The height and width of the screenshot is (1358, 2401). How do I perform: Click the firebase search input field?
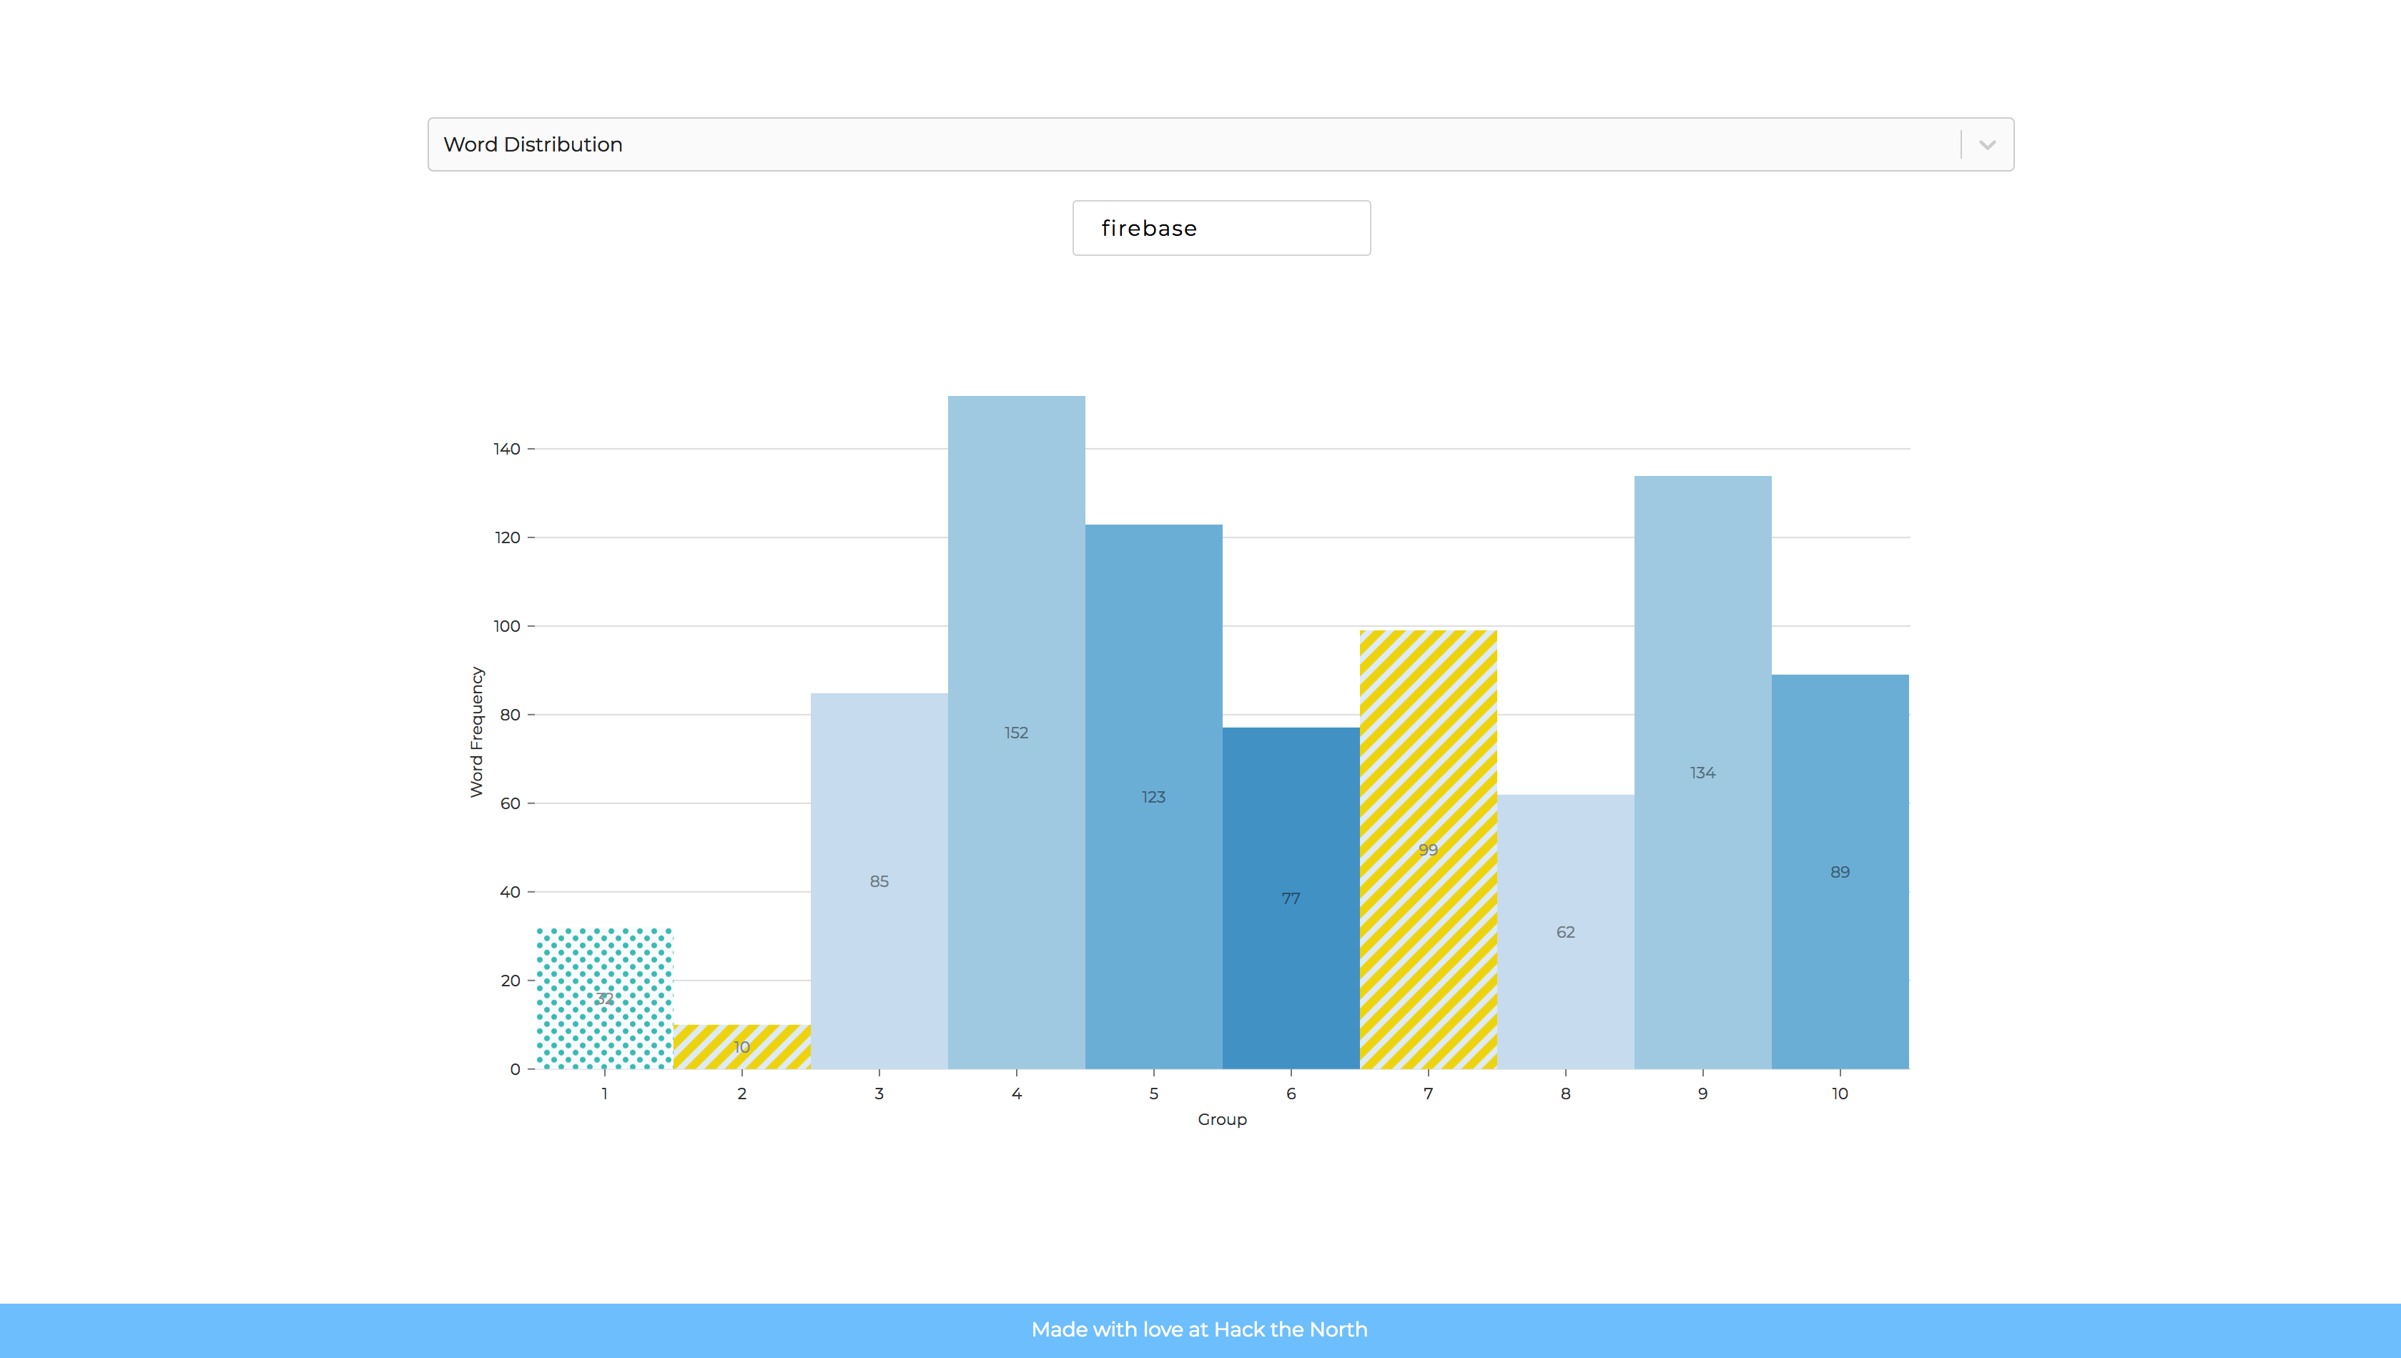(x=1221, y=229)
